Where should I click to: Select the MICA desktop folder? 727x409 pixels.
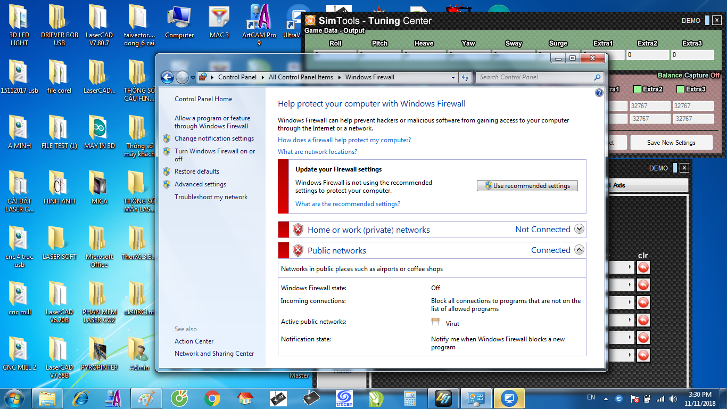click(x=100, y=187)
